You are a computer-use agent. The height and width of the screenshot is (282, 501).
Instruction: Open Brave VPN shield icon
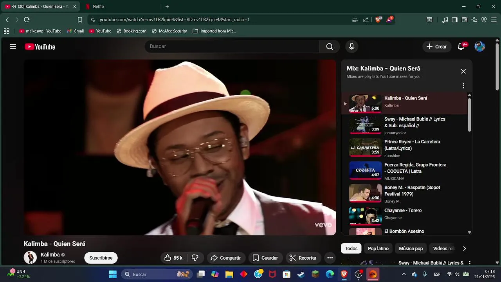click(484, 20)
